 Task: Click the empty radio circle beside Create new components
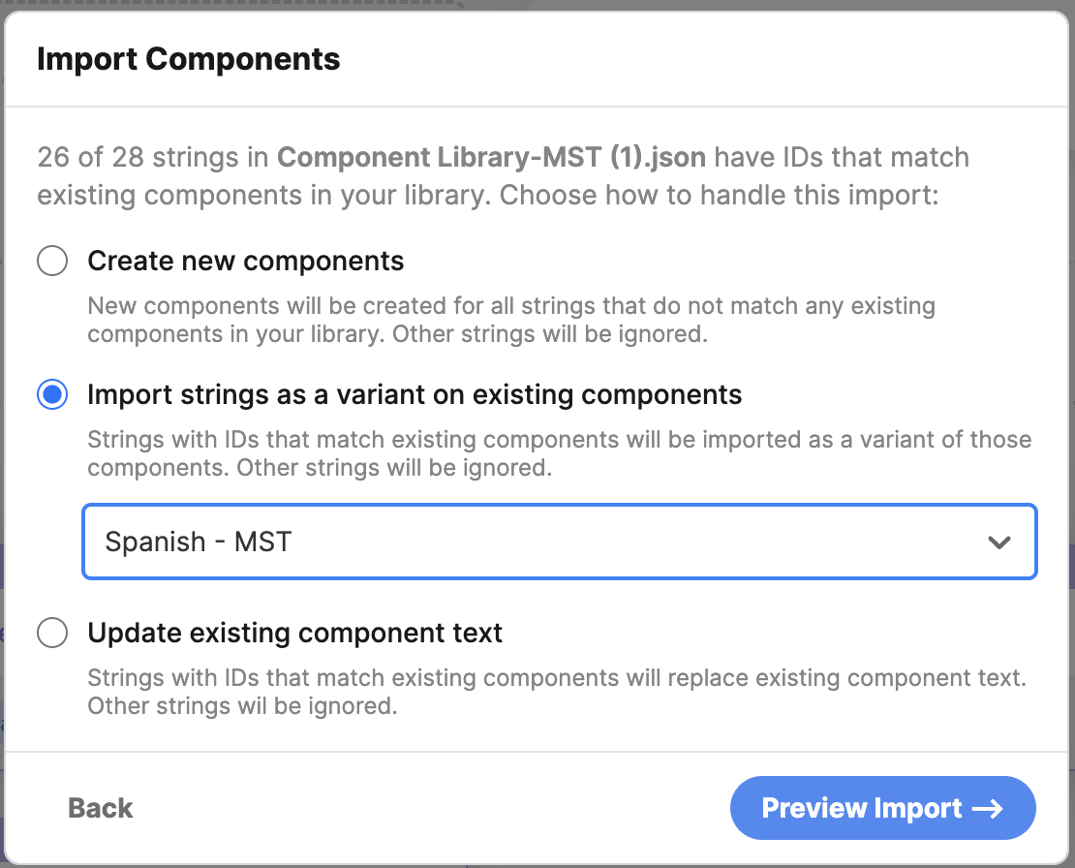tap(52, 261)
